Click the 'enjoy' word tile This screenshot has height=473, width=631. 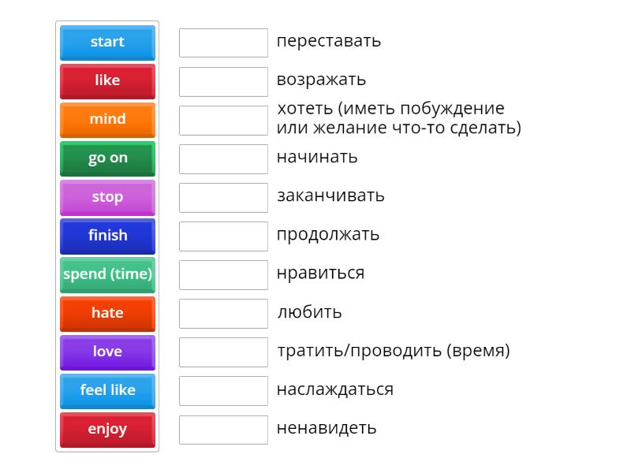(107, 430)
